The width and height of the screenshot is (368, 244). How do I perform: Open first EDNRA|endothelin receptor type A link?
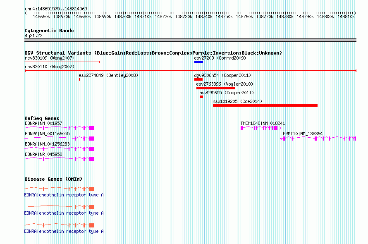coord(64,195)
